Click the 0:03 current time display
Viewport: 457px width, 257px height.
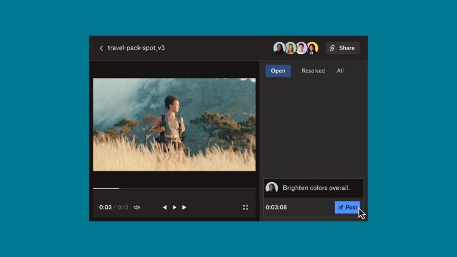click(105, 207)
